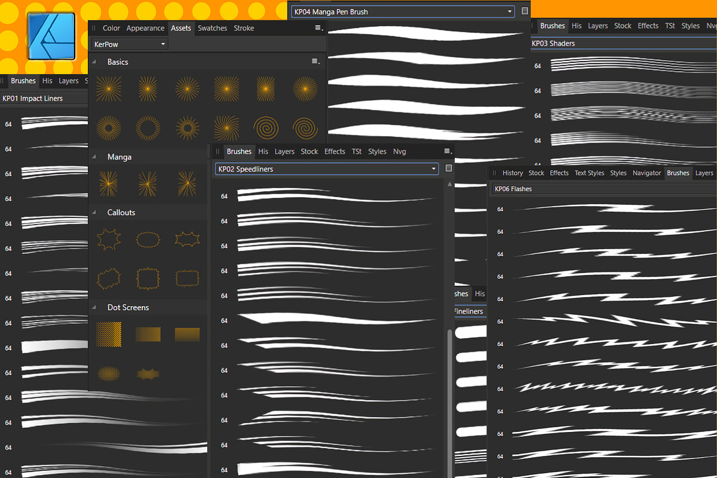
Task: Click the category options icon next to KP02 Speedliners dropdown
Action: pos(449,169)
